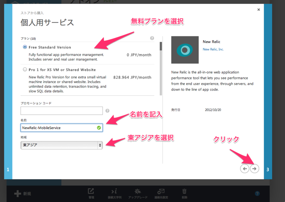Close the purchase dialog
The height and width of the screenshot is (202, 285).
tap(259, 10)
